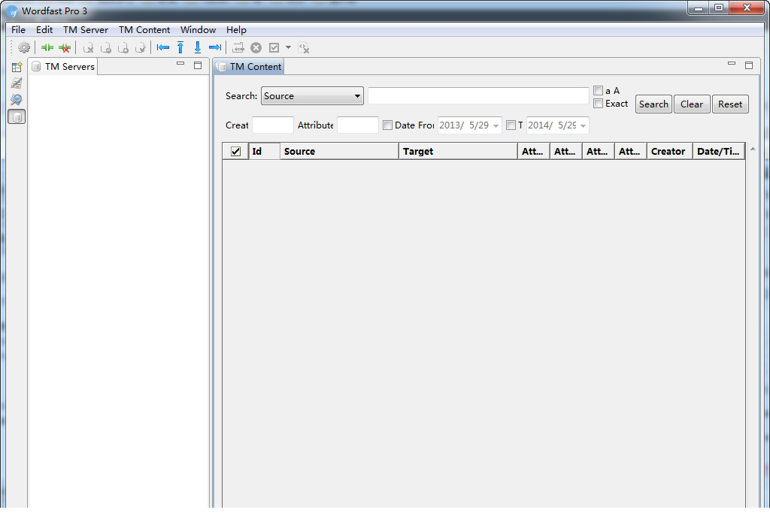Click into the search text input field
Screen dimensions: 770x528
[x=478, y=95]
